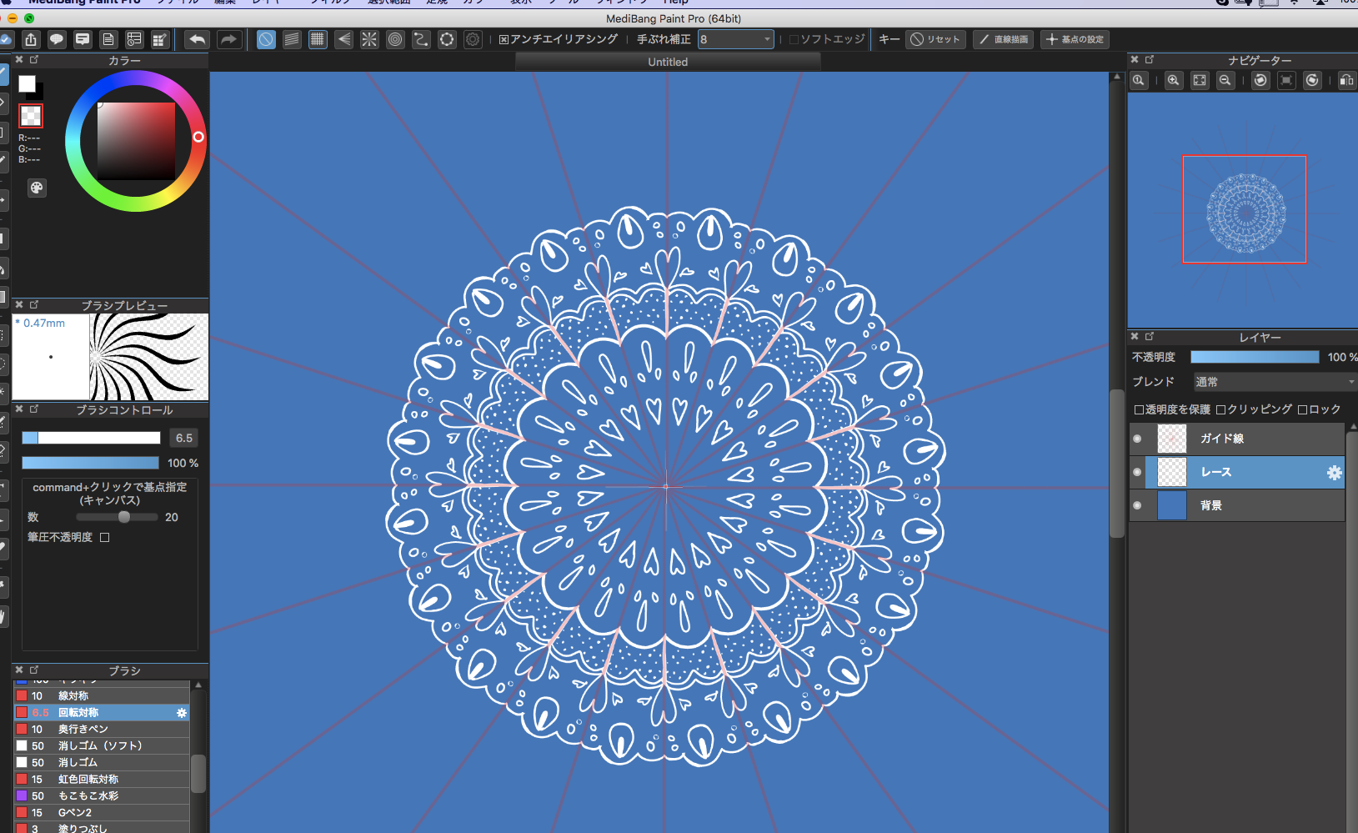
Task: Undock the ブラシプレビュー panel
Action: [x=34, y=305]
